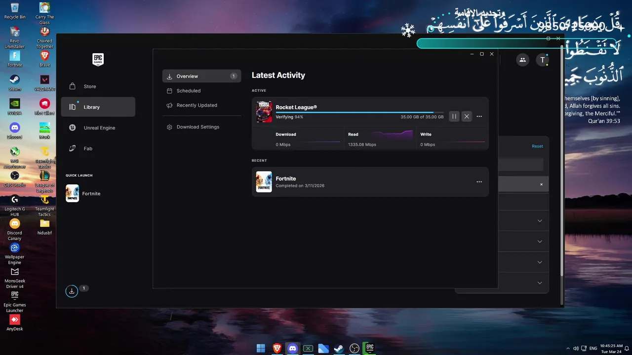632x355 pixels.
Task: Open Rocket League more options menu
Action: point(479,116)
